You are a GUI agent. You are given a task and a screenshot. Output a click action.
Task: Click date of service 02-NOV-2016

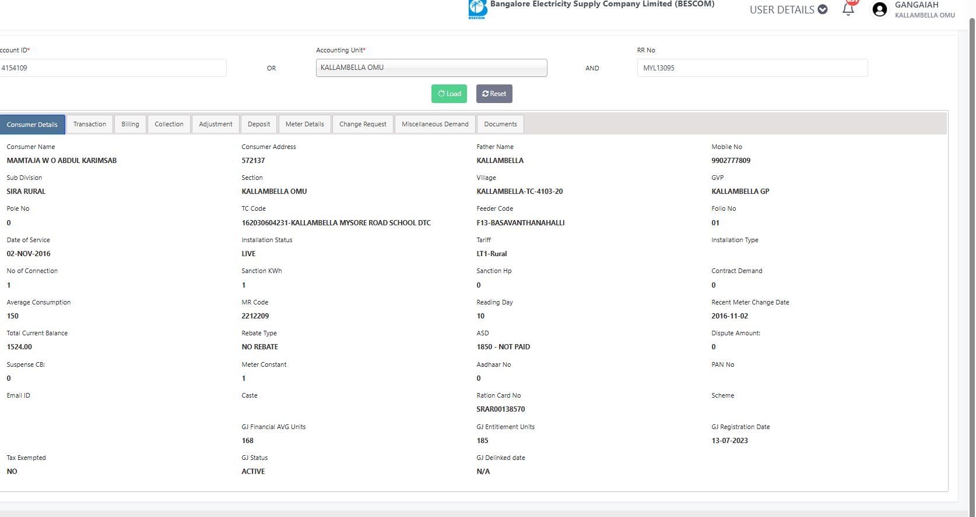(x=29, y=254)
